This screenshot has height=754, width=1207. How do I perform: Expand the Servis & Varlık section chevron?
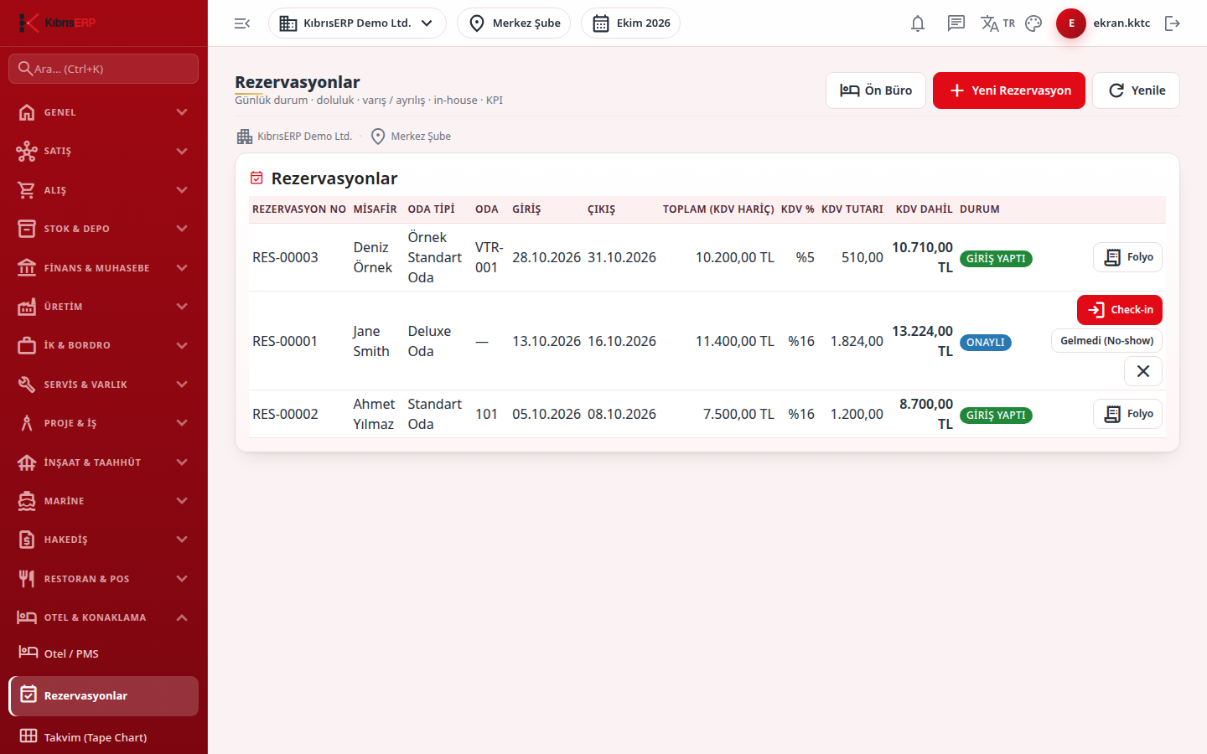click(182, 385)
